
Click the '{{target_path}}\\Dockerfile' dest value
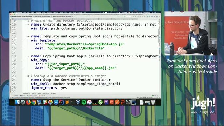click(76, 48)
